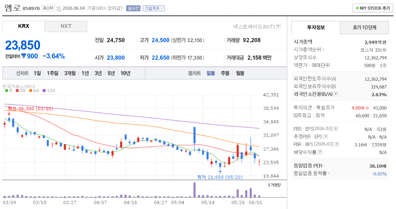Image resolution: width=396 pixels, height=209 pixels.
Task: Click the clock icon before 2026.06.04 date
Action: click(59, 9)
